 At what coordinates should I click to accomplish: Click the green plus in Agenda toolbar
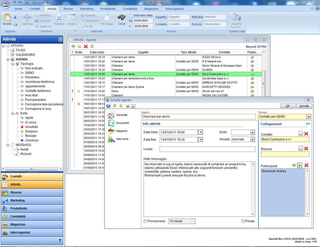pyautogui.click(x=73, y=46)
